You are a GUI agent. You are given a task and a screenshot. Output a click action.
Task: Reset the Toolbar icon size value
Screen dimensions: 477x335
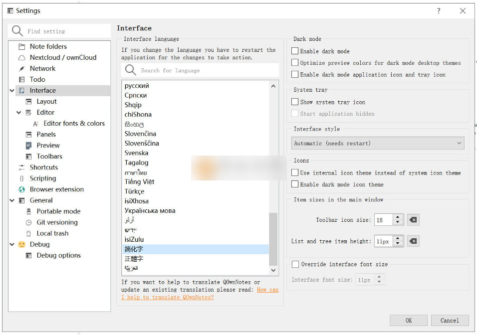click(x=413, y=220)
